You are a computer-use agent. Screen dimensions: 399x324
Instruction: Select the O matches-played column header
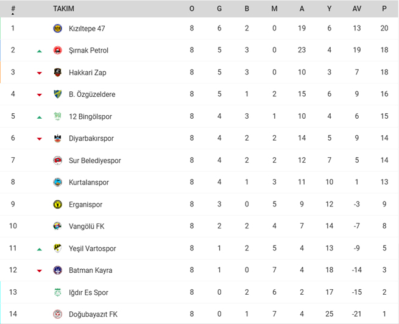point(192,9)
